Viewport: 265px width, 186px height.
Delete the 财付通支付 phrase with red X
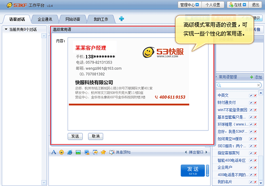(x=255, y=103)
